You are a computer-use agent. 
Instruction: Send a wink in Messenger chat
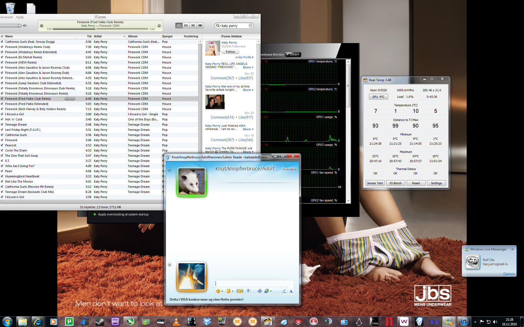click(228, 291)
